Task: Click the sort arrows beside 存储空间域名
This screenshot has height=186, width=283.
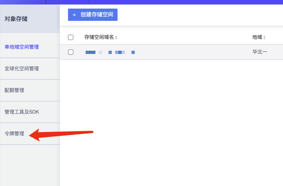Action: point(116,38)
